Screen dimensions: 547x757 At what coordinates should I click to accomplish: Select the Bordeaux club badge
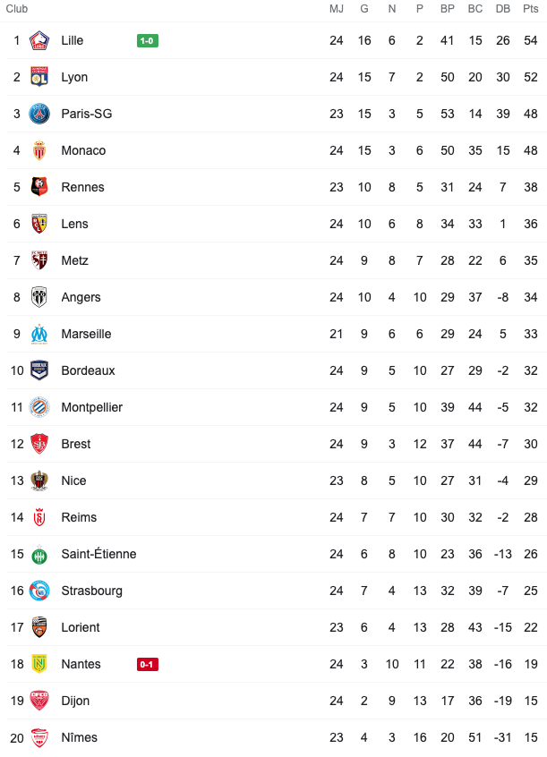(x=39, y=370)
